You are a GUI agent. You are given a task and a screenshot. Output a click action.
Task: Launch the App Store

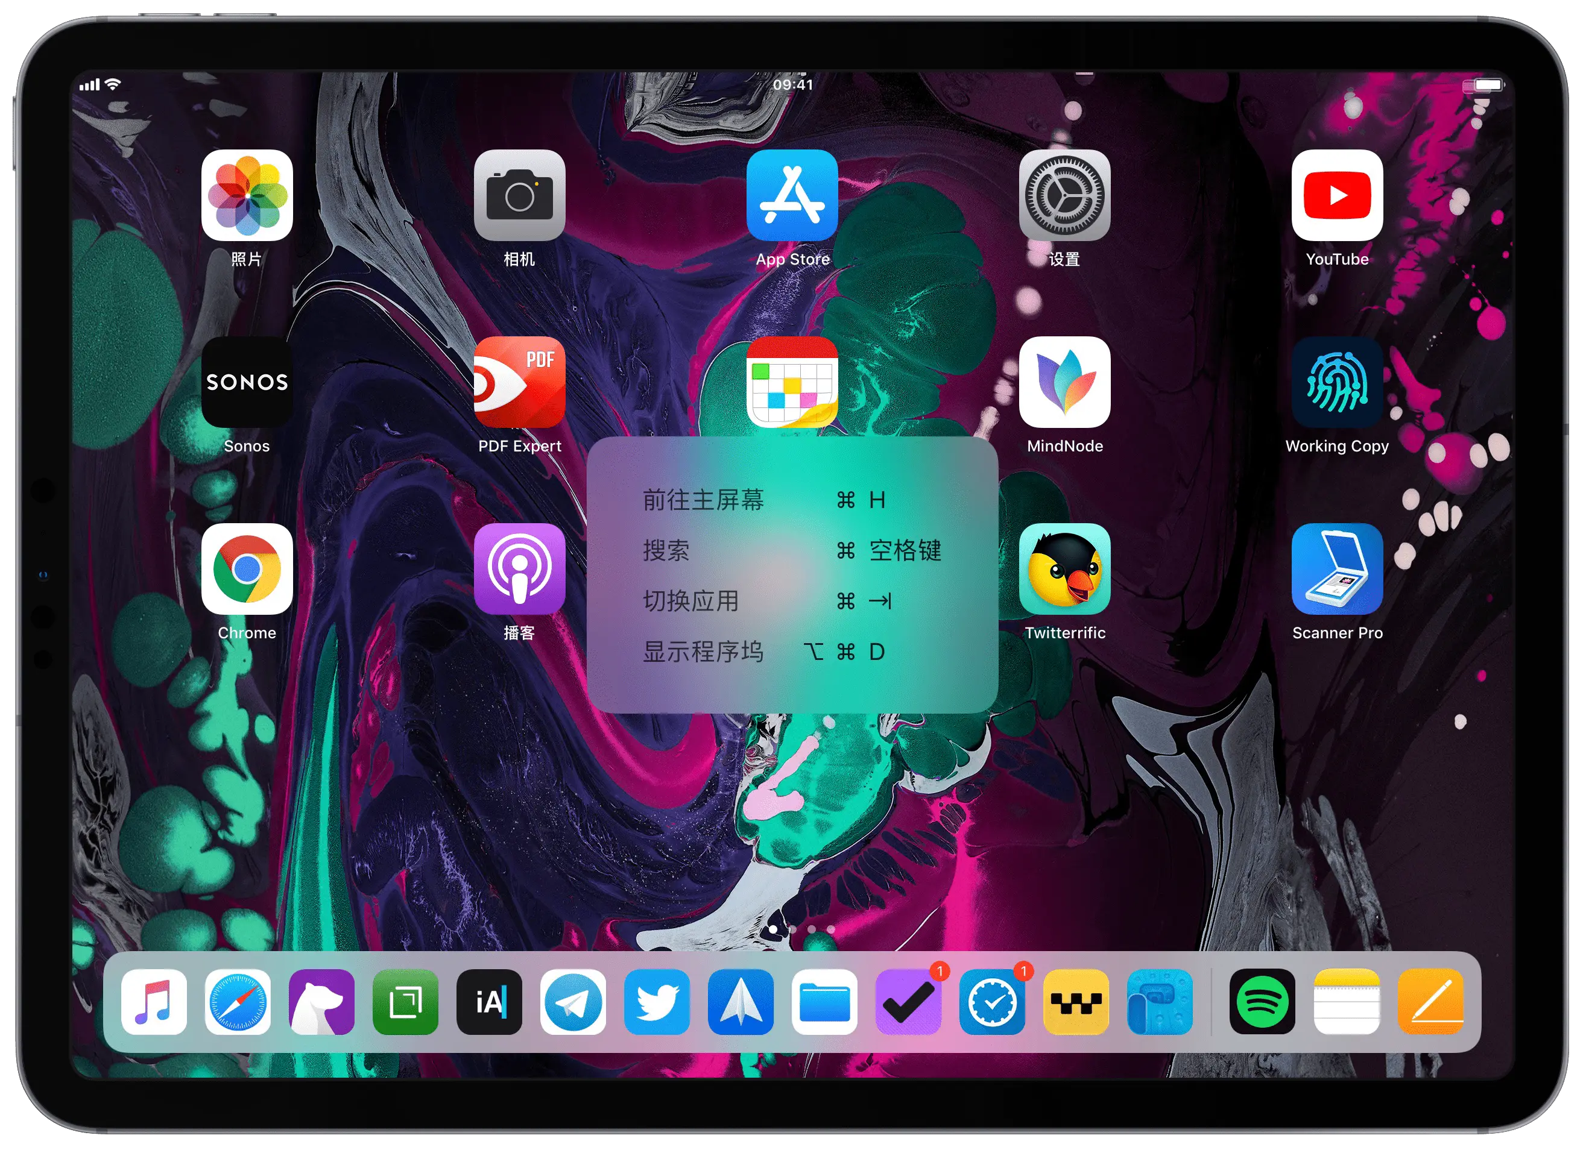[792, 195]
